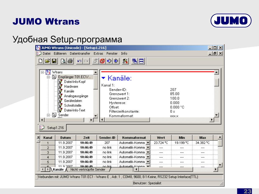The width and height of the screenshot is (259, 194).
Task: Click the Wert column header
Action: 161,138
